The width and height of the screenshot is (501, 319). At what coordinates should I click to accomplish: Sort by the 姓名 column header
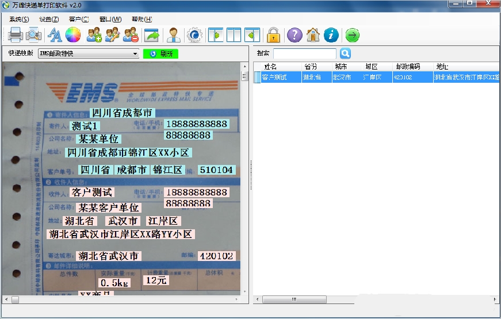281,67
